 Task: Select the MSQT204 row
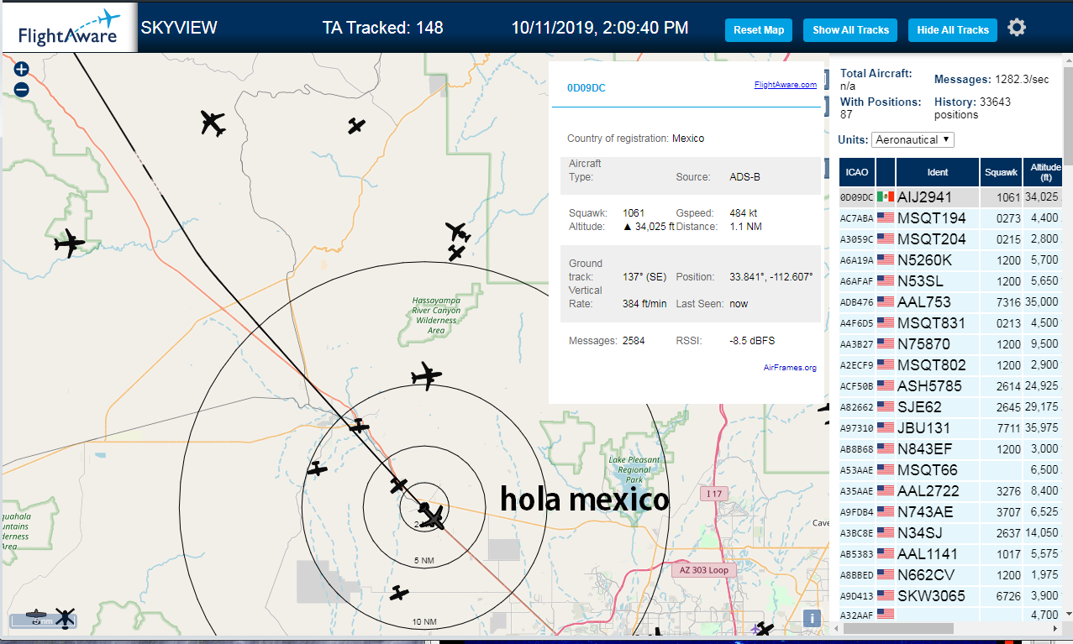950,239
